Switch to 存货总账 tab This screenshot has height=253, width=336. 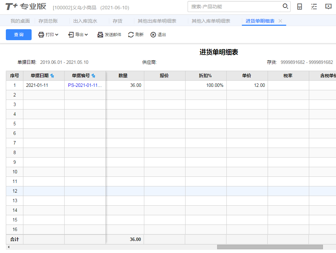point(48,21)
